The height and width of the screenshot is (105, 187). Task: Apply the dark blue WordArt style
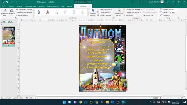tap(39, 12)
